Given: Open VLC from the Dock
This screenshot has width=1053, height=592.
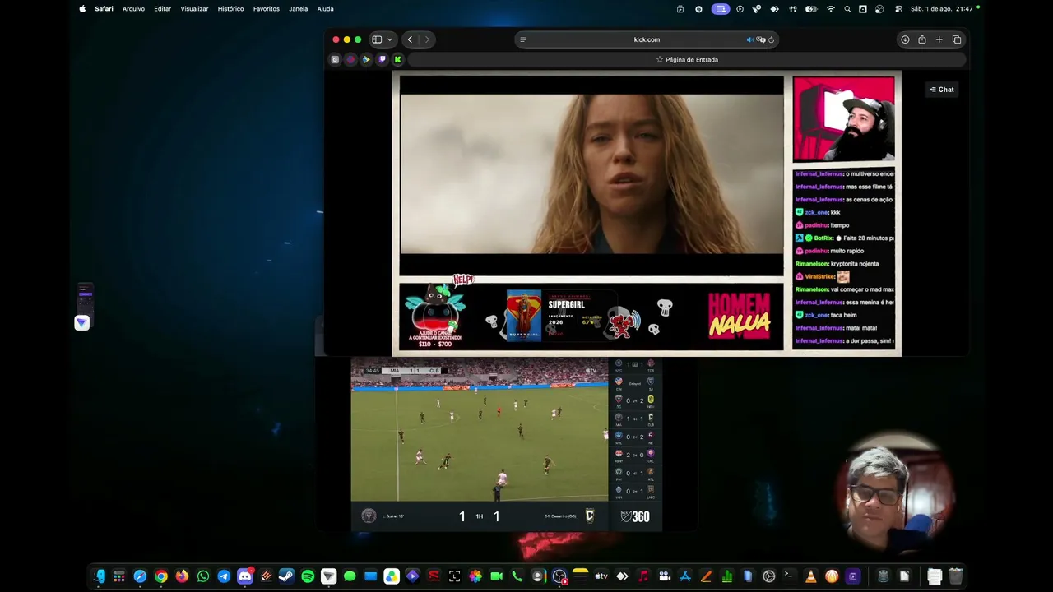Looking at the screenshot, I should pyautogui.click(x=810, y=576).
